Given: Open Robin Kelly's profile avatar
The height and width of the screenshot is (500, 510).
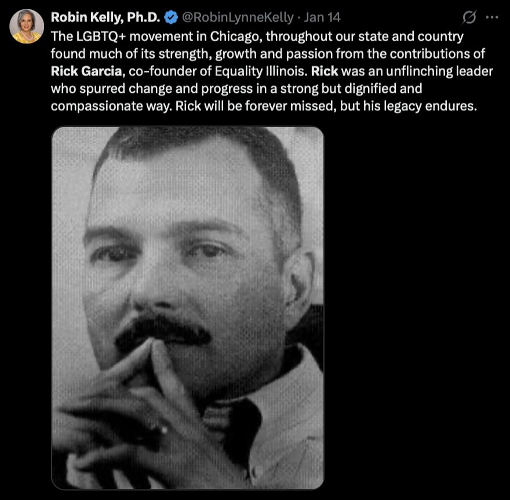Looking at the screenshot, I should (x=27, y=27).
